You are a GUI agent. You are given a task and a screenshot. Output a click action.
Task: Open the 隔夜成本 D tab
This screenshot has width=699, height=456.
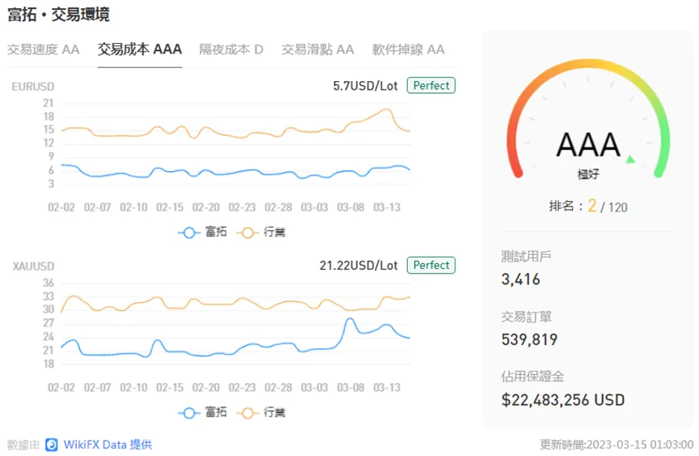click(231, 49)
